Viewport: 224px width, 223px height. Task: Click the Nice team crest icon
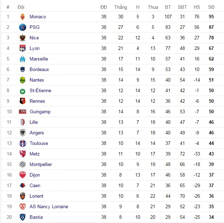click(x=23, y=38)
